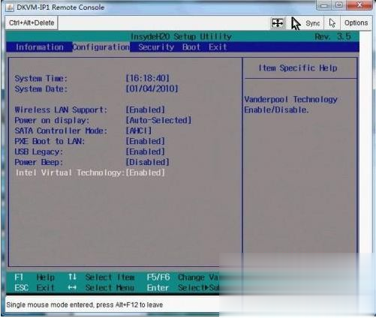Open the Security tab
Screen dimensions: 376x318
click(156, 47)
